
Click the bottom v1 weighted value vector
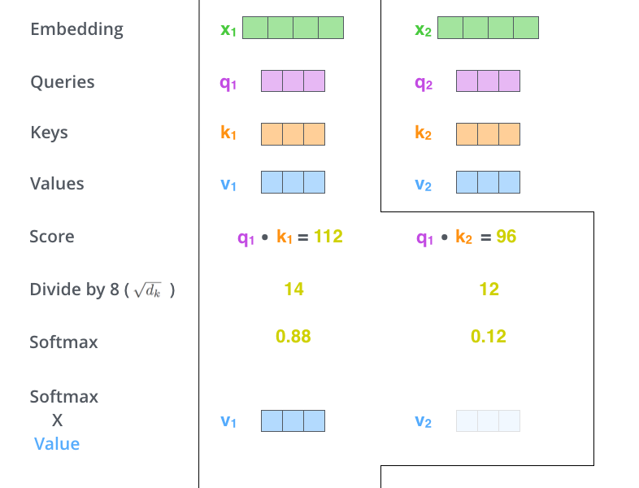293,420
